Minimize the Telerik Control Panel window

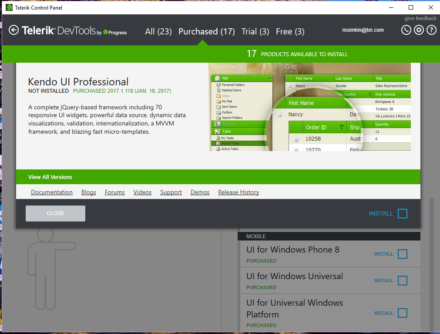tap(391, 7)
